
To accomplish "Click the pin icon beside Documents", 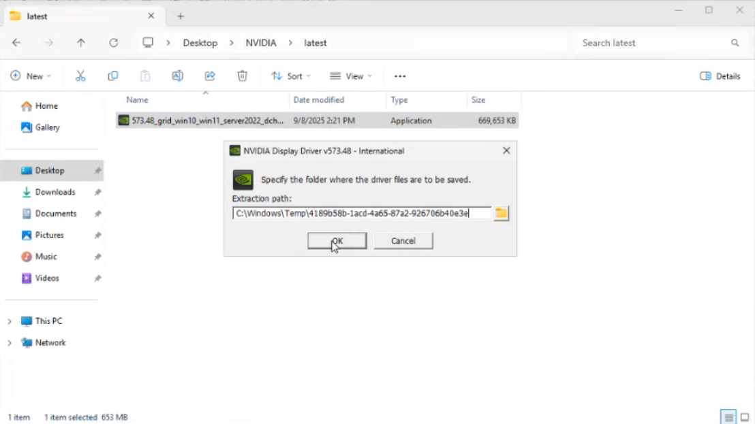I will (x=97, y=214).
